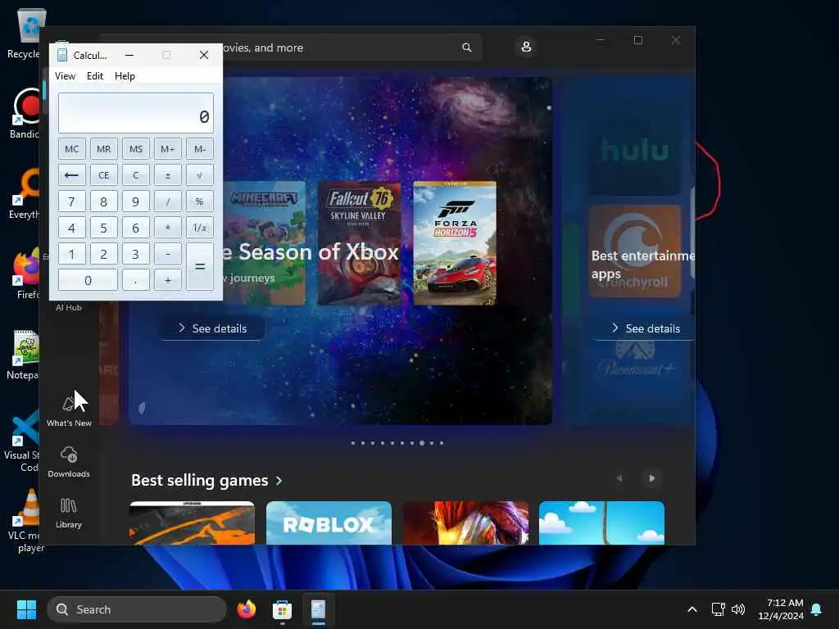Viewport: 839px width, 629px height.
Task: Click digit 4 in Calculator
Action: pos(72,228)
